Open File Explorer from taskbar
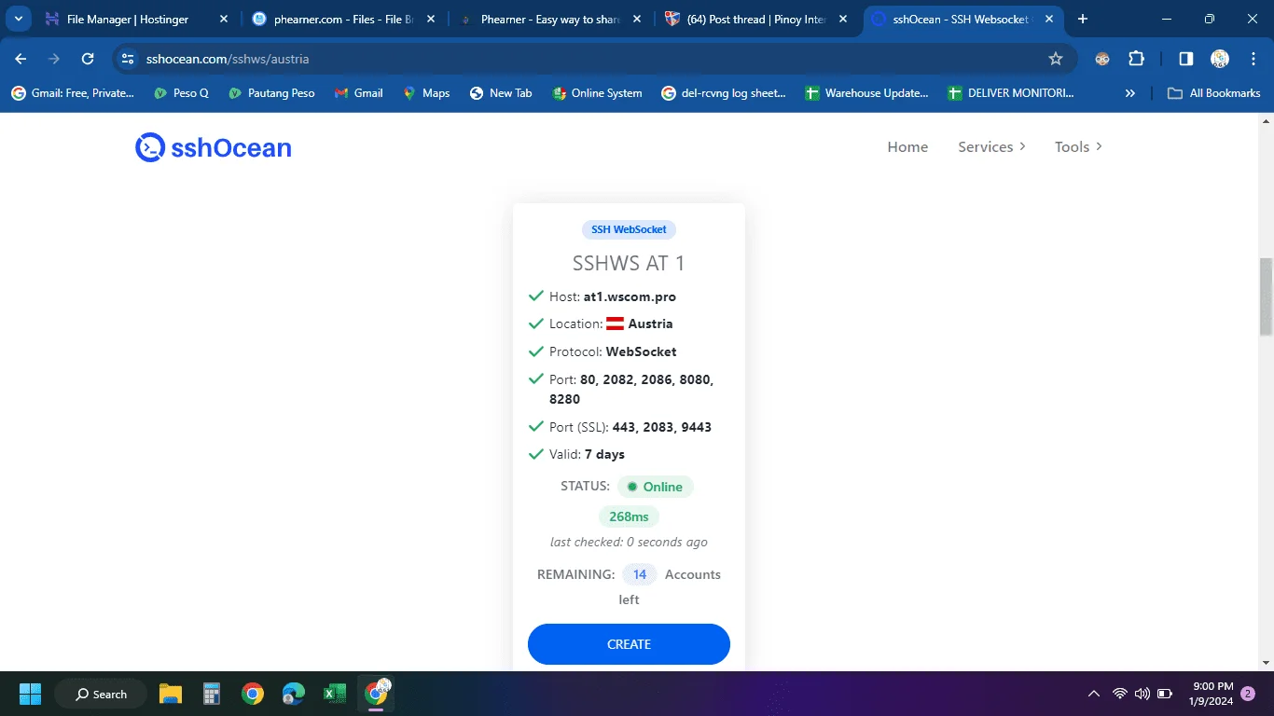 coord(171,694)
